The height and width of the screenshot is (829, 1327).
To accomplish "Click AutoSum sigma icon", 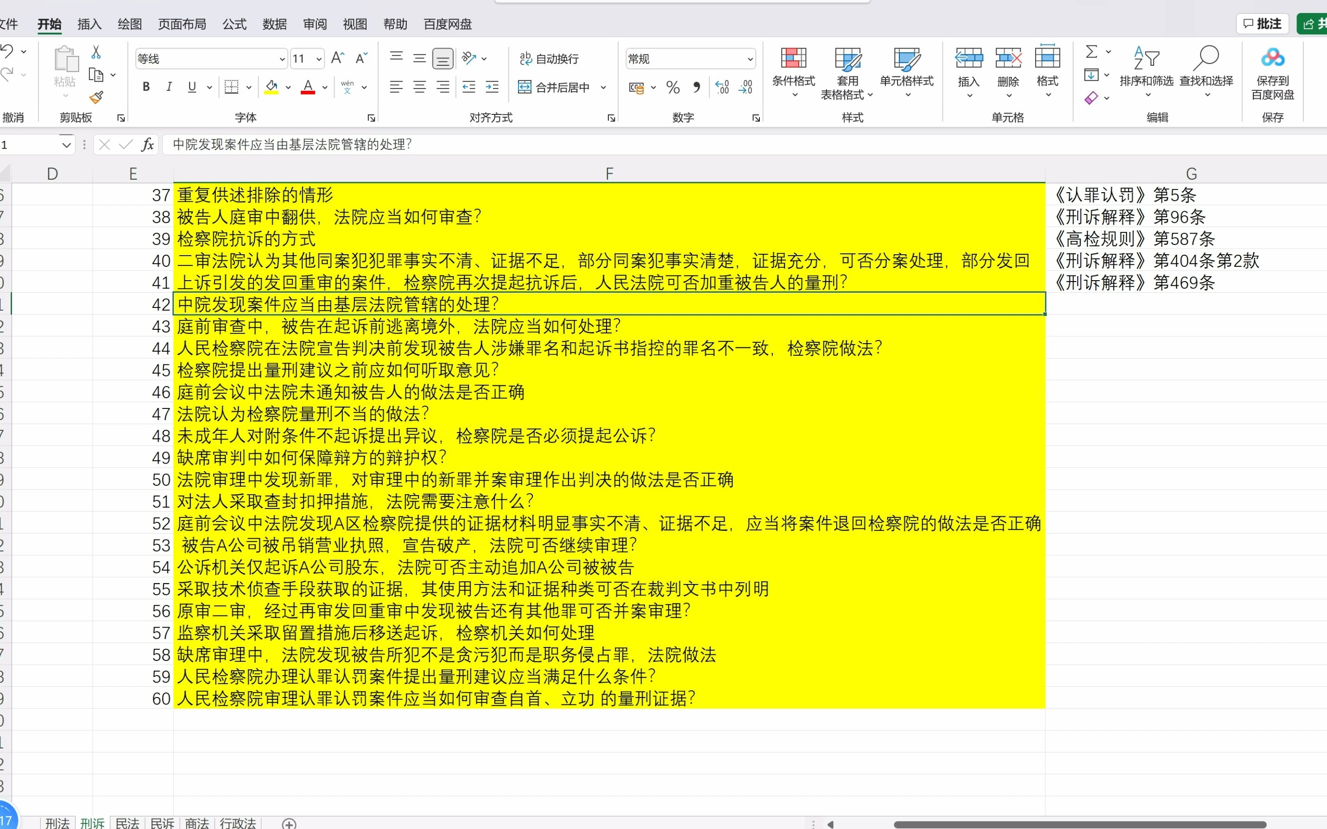I will [x=1091, y=51].
